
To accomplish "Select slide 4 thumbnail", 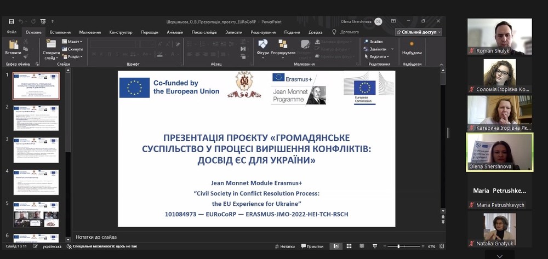I will point(36,182).
